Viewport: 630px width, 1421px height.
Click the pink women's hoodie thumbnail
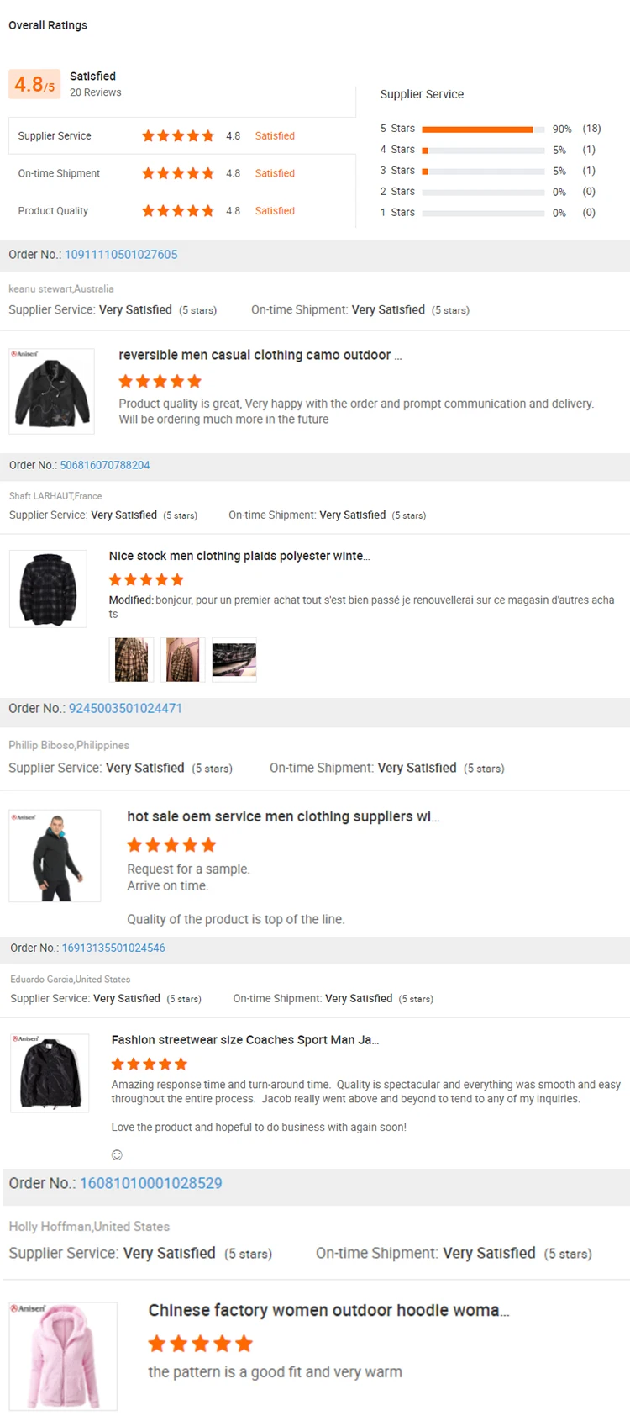click(63, 1355)
